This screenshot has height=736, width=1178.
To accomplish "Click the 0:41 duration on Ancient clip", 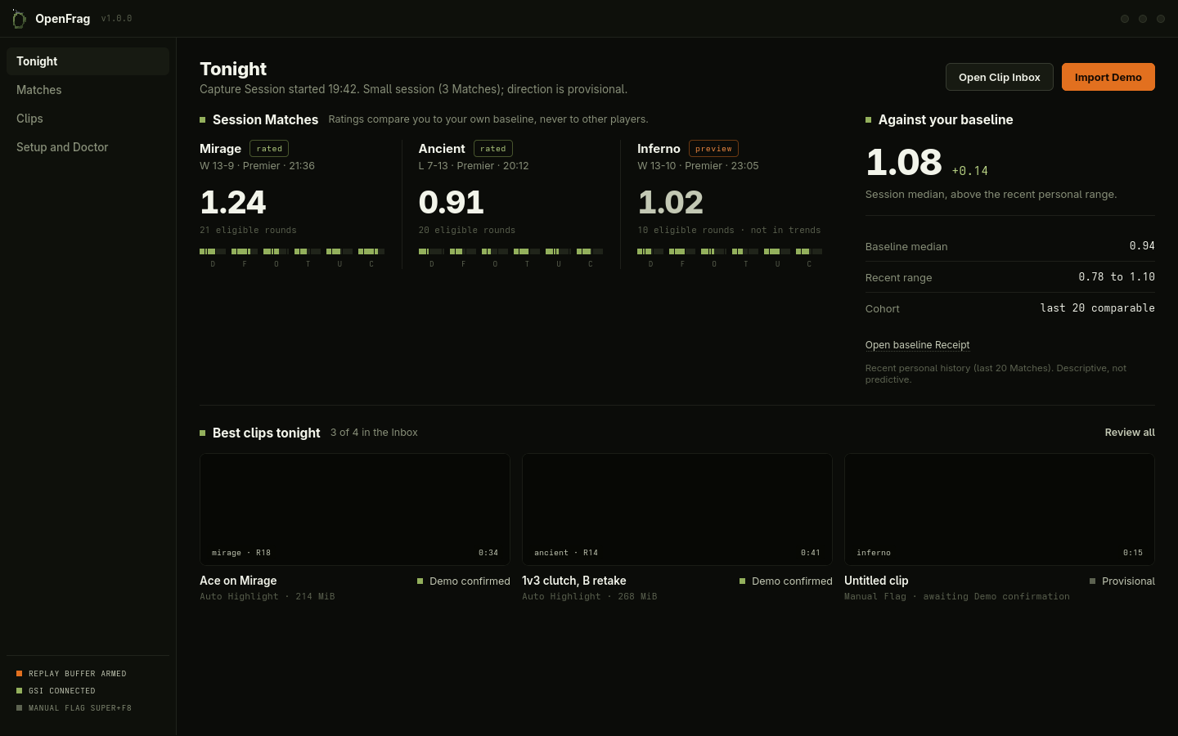I will 811,553.
